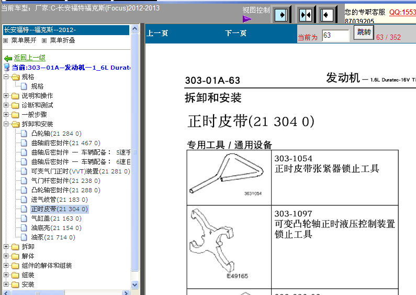Click the page icon of 油泵(21 714 0)

[x=24, y=237]
